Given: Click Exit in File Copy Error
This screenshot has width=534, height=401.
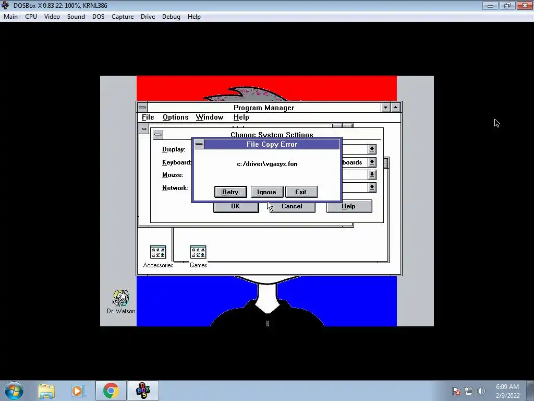Looking at the screenshot, I should tap(301, 192).
